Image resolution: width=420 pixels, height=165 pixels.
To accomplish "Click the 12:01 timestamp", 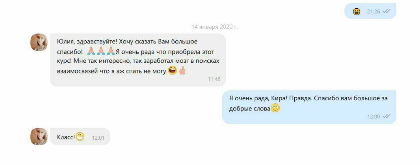I will [98, 138].
